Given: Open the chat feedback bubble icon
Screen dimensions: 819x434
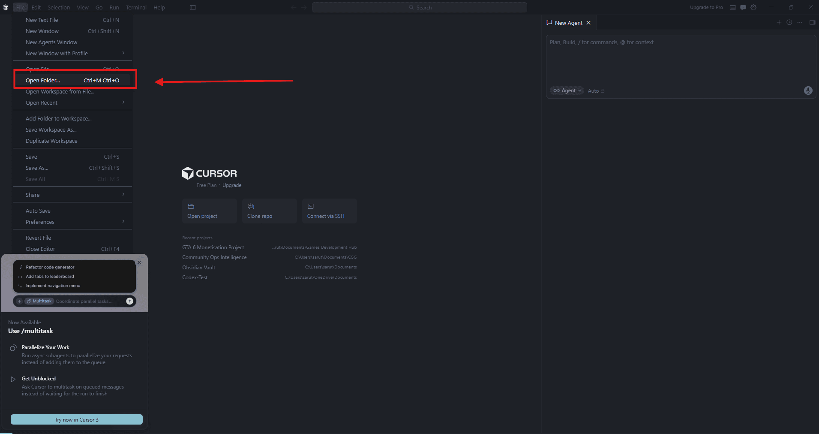Looking at the screenshot, I should (743, 7).
